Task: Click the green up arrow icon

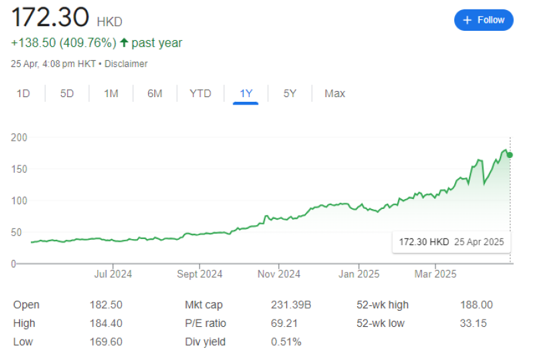Action: pos(123,43)
